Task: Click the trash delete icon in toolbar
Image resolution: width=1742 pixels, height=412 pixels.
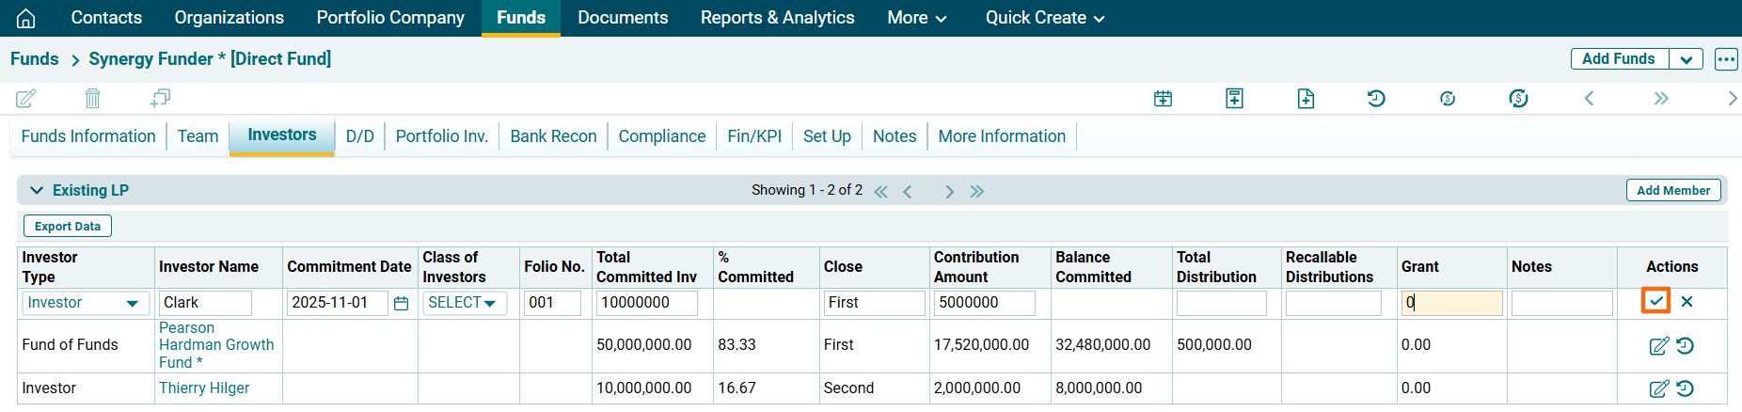Action: (x=92, y=98)
